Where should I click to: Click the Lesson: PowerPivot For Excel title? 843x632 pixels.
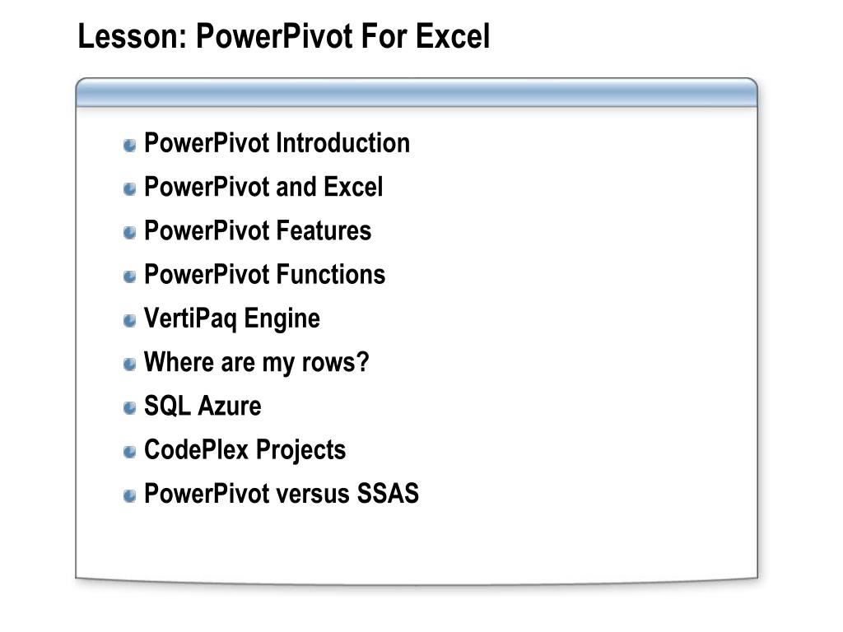point(283,36)
